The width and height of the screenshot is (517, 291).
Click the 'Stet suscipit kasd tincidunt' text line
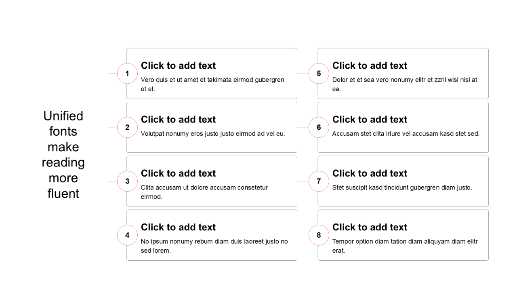[402, 188]
